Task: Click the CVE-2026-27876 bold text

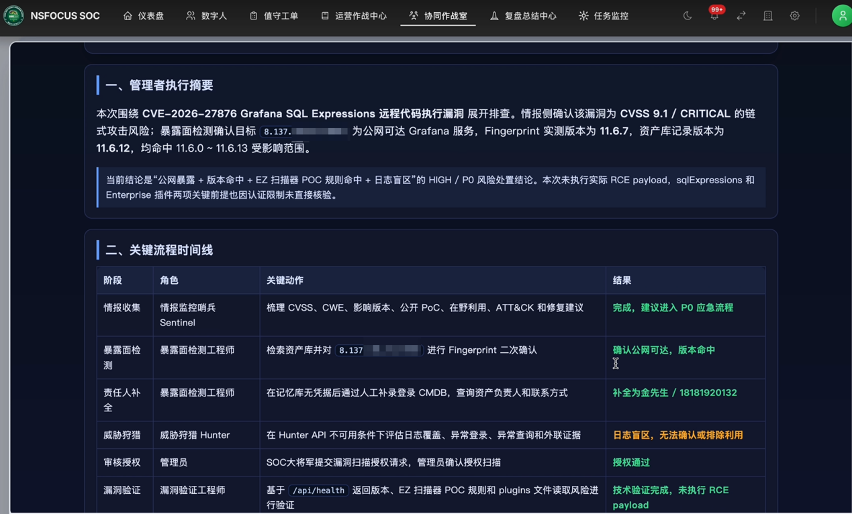Action: [190, 114]
